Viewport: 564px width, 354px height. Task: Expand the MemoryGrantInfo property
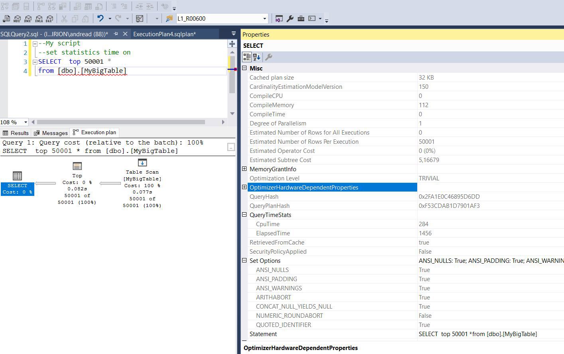(245, 169)
